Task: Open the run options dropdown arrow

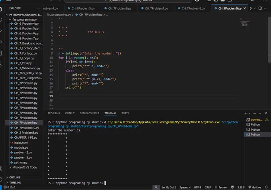Action: pos(255,8)
